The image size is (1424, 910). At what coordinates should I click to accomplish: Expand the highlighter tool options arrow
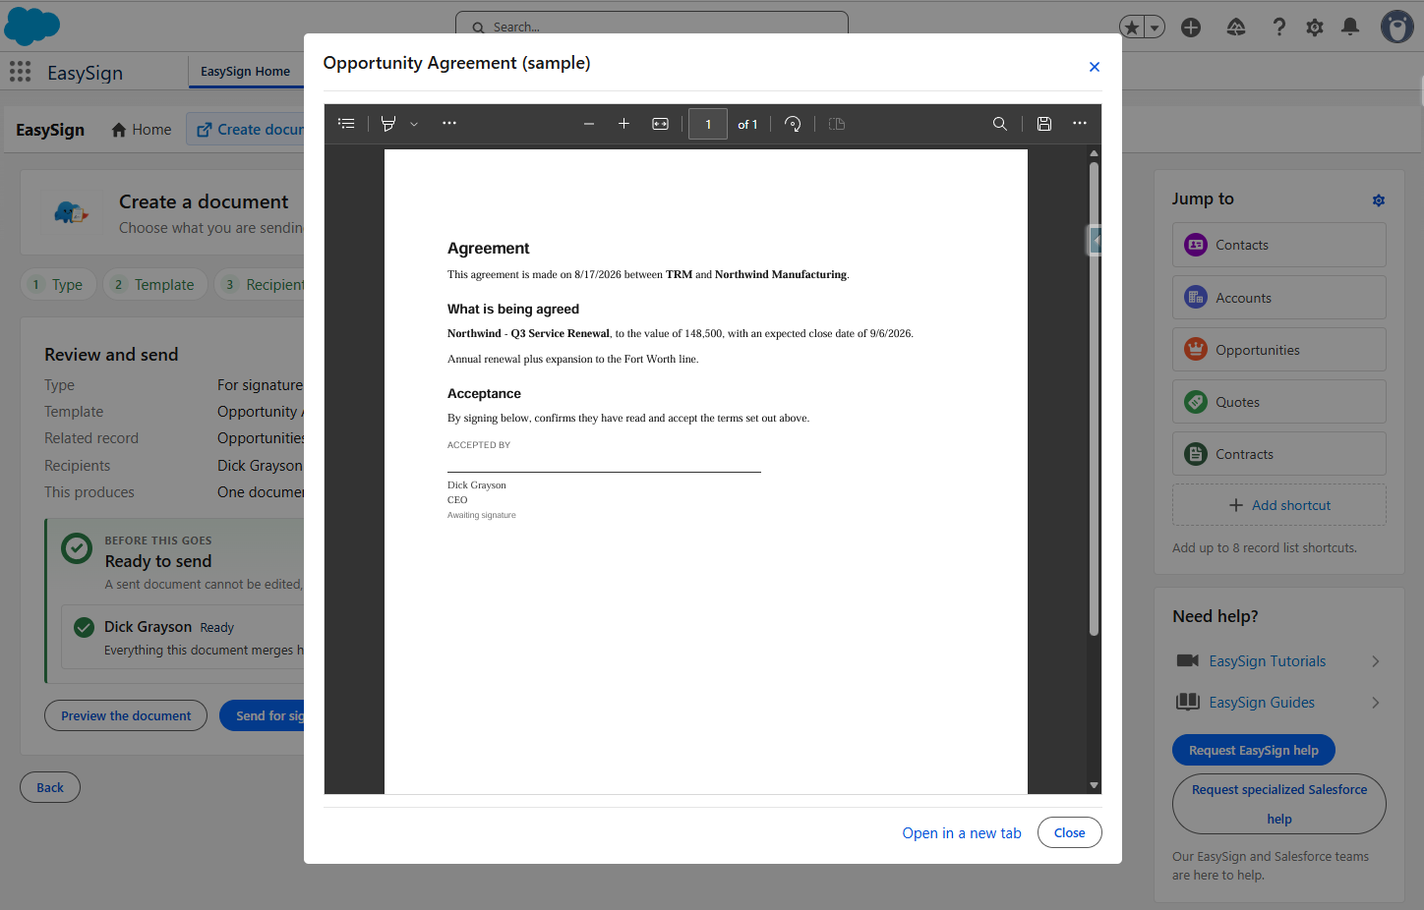click(x=414, y=124)
